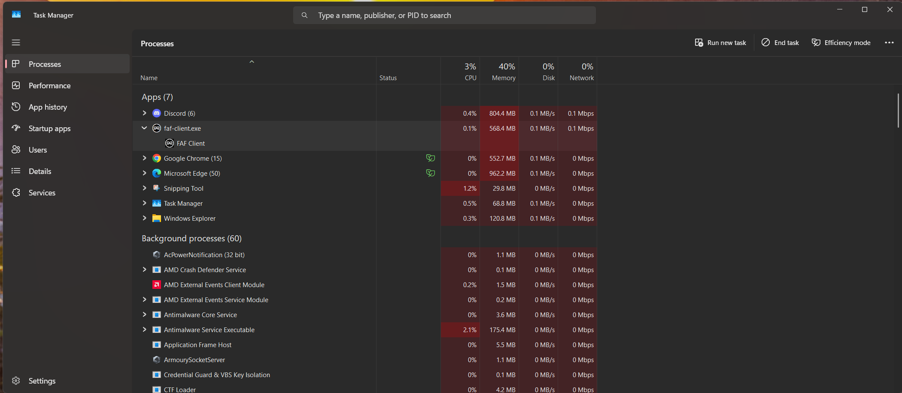Click the AMD External Events Client Module icon
The width and height of the screenshot is (902, 393).
pyautogui.click(x=157, y=285)
